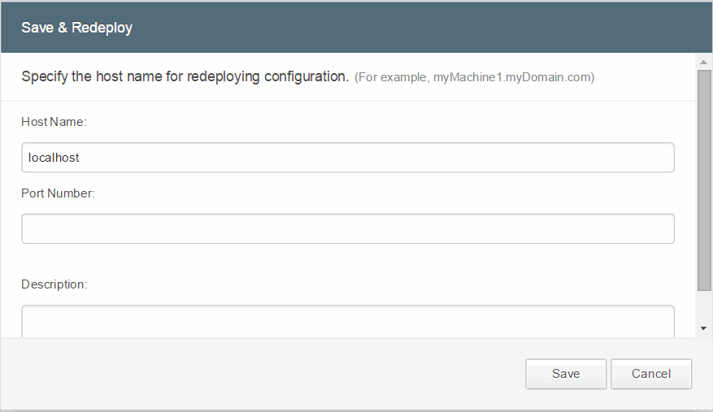Screen dimensions: 713x412
Task: Click the myMachine1.myDomain.com example text
Action: pos(511,77)
